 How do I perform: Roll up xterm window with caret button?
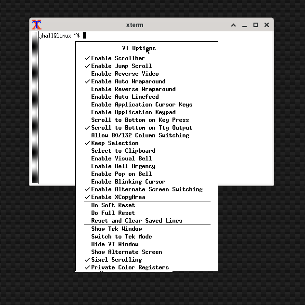233,25
